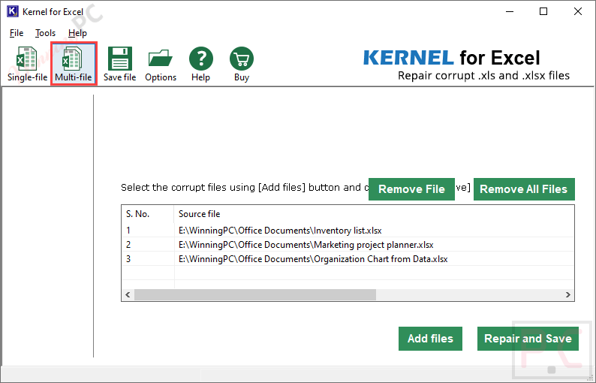
Task: Click the Save file toolbar icon
Action: coord(120,64)
